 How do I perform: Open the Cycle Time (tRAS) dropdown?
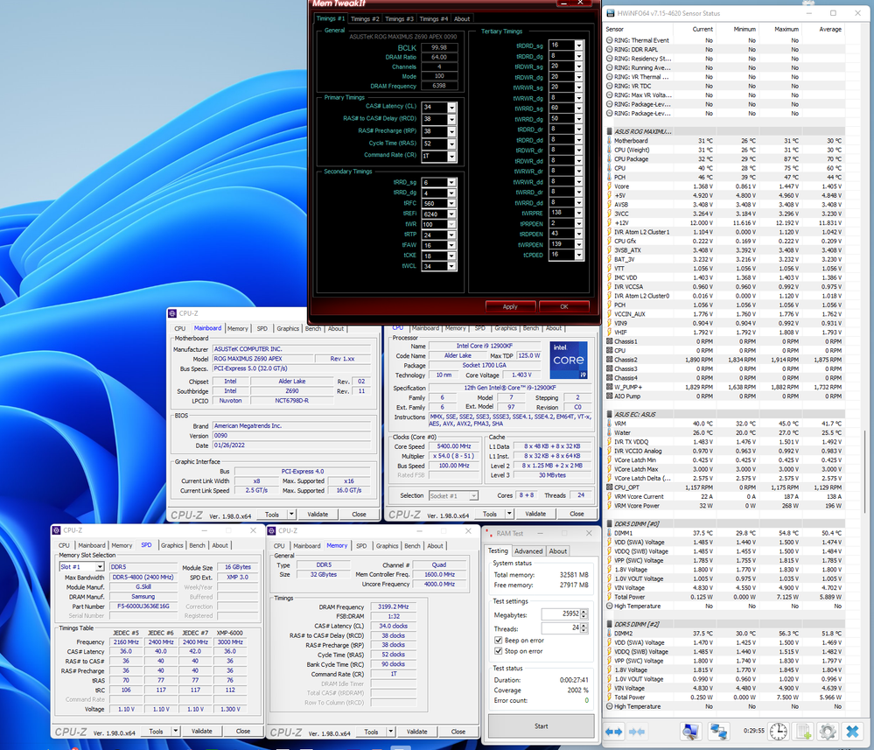451,144
